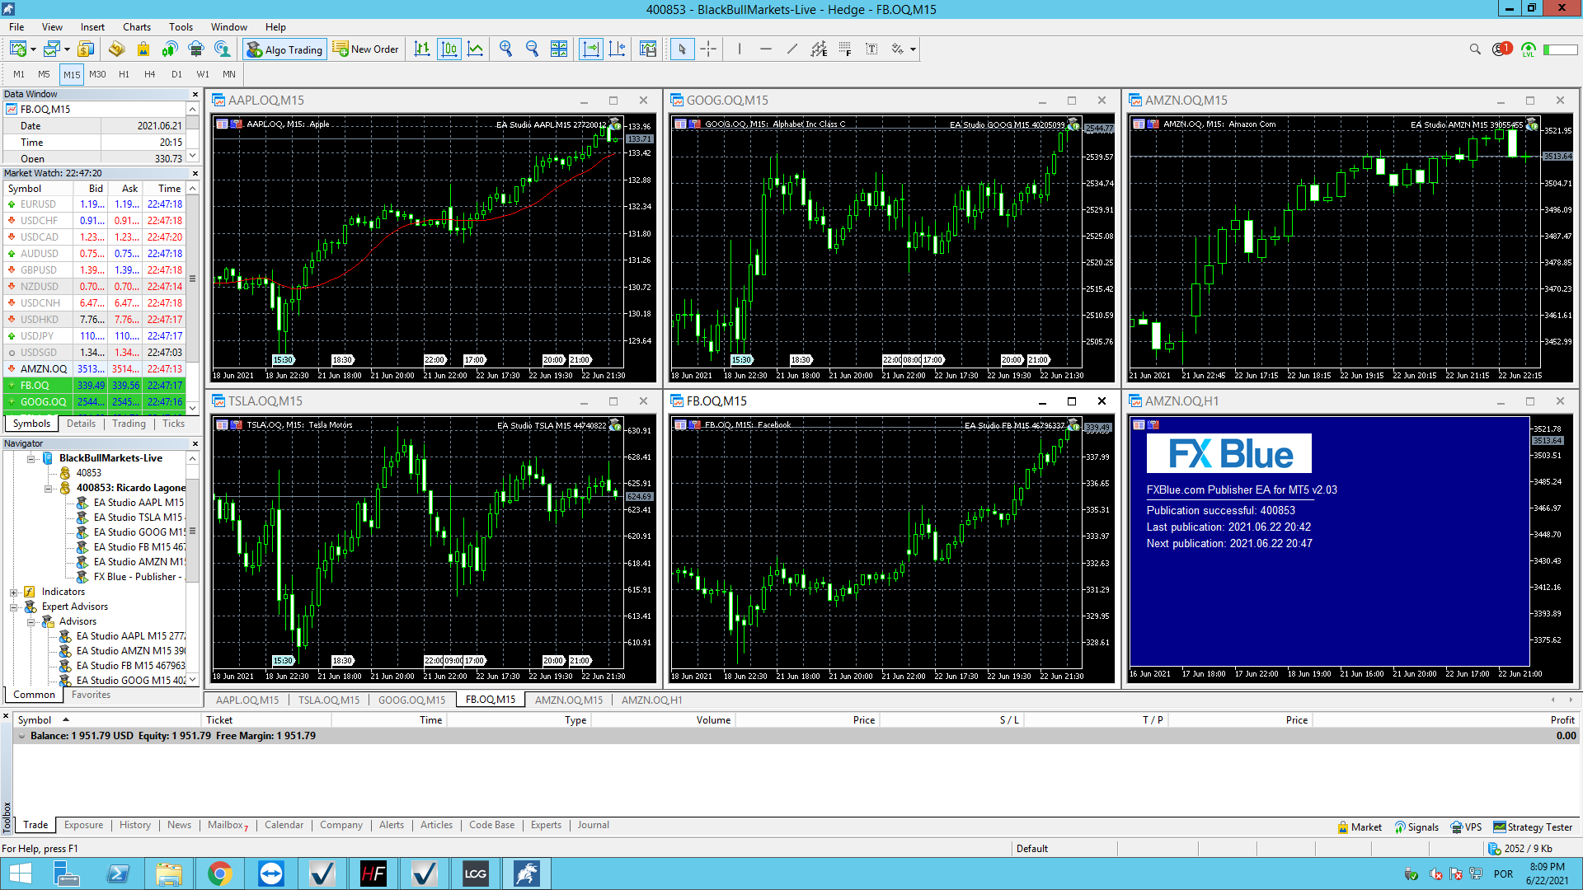The height and width of the screenshot is (890, 1583).
Task: Switch chart to line chart mode
Action: pos(476,49)
